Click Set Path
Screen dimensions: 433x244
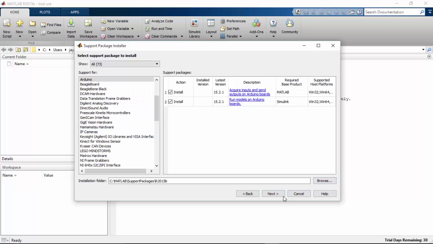(230, 29)
